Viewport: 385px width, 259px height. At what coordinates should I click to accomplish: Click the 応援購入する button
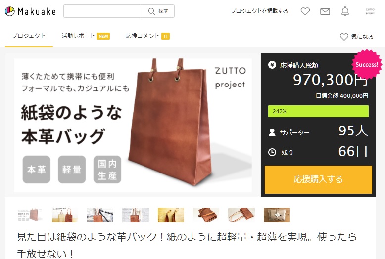(318, 179)
